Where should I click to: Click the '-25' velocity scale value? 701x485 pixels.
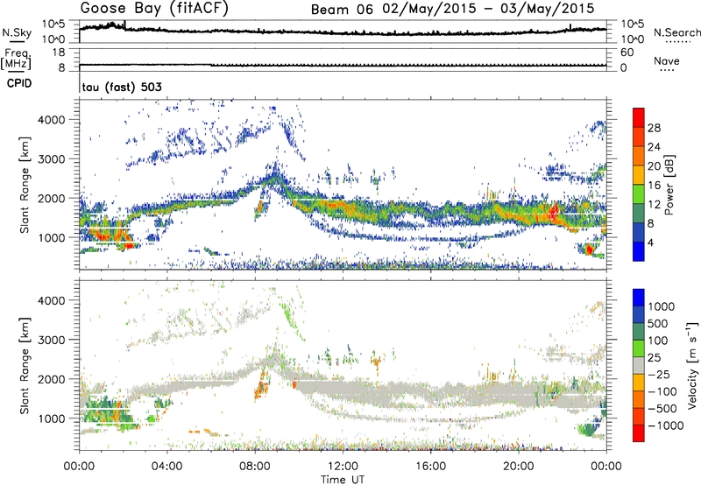662,374
